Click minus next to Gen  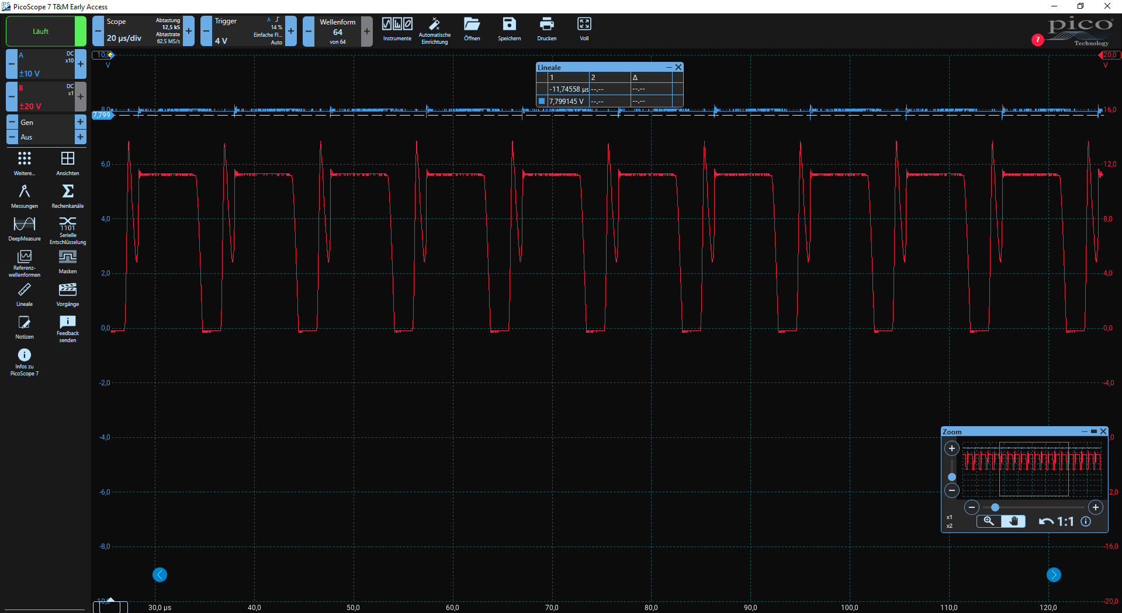[12, 122]
